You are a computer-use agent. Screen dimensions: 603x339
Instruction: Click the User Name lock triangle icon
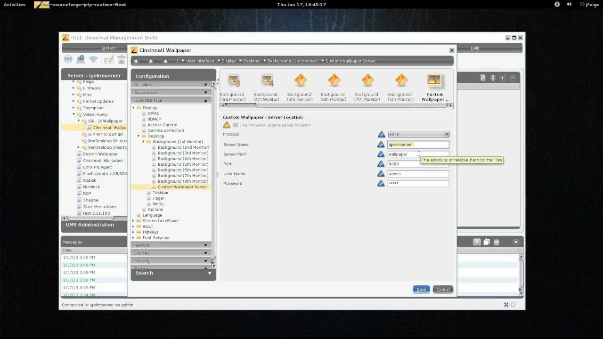[381, 174]
